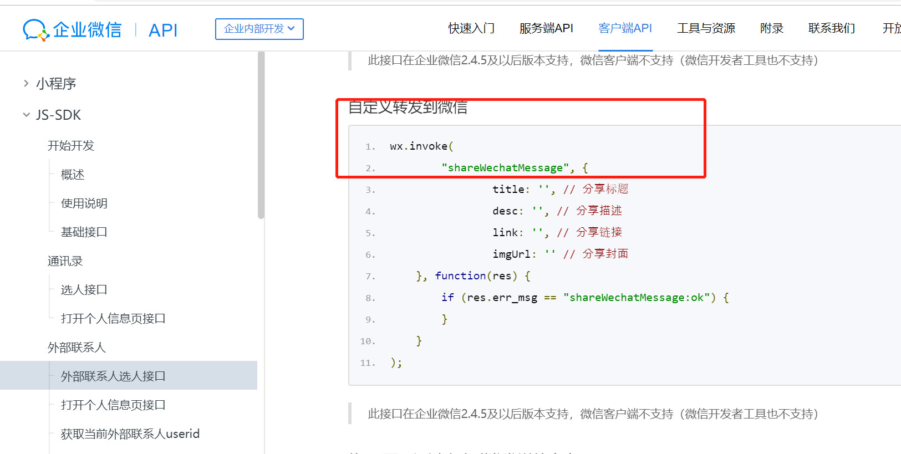Click the desc: '' code line
Viewport: 901px width, 454px height.
point(557,211)
